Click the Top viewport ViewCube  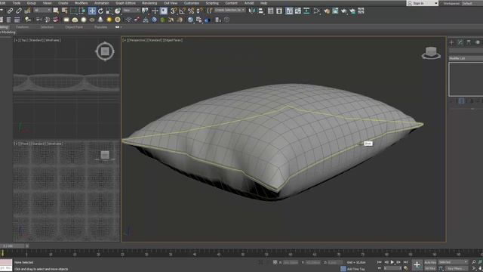pos(105,51)
